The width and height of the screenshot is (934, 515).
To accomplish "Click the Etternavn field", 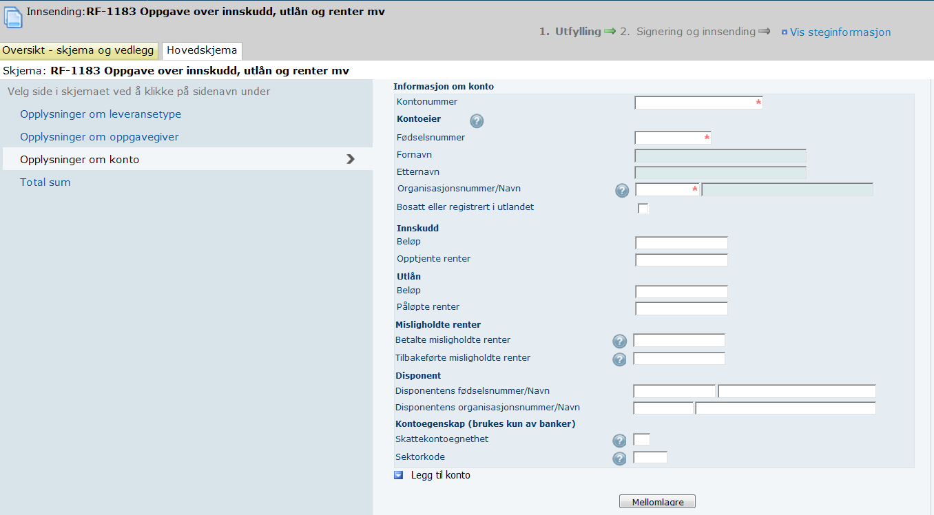I will [x=720, y=172].
